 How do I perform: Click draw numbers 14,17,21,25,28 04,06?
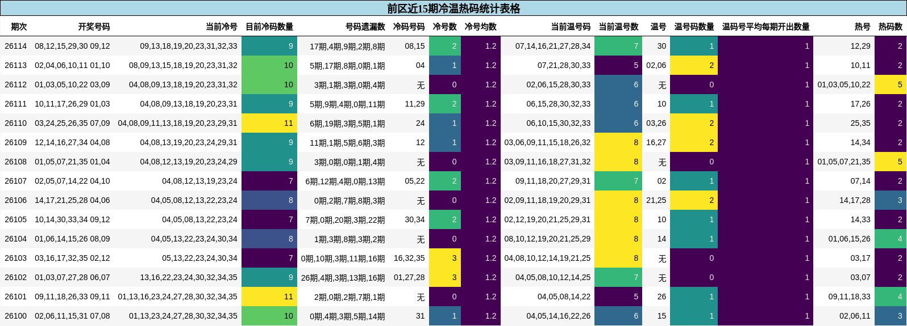[x=72, y=200]
